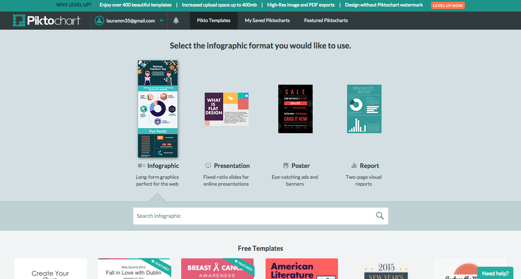Click the search magnifier icon

(x=380, y=216)
